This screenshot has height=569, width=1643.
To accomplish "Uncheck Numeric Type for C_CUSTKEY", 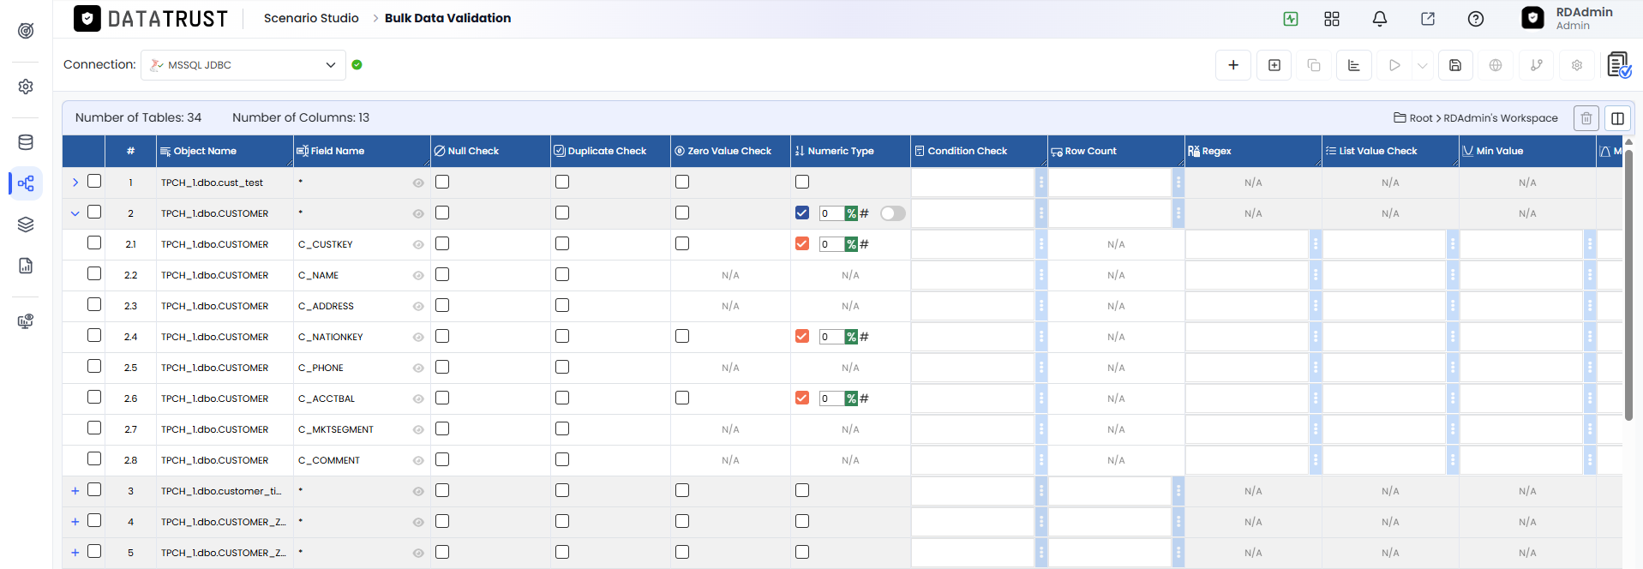I will (802, 243).
